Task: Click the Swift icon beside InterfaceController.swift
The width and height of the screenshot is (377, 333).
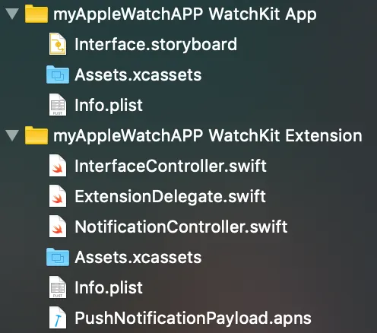Action: pos(58,166)
